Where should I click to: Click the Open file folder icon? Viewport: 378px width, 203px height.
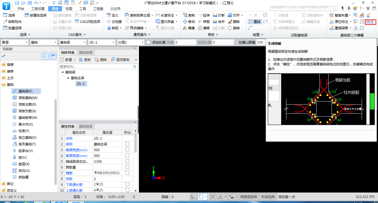[23, 3]
